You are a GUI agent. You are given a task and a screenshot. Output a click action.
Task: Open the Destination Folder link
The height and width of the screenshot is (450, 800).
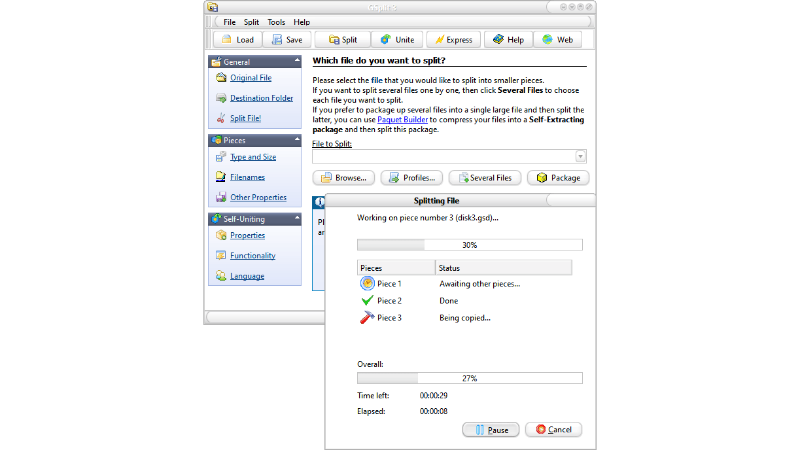pos(262,98)
